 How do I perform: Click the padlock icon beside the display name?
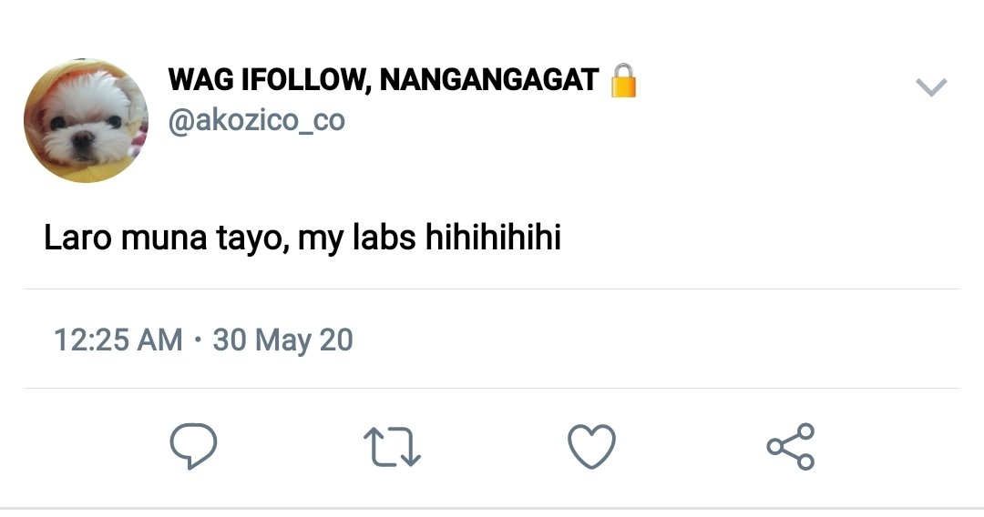click(x=623, y=79)
